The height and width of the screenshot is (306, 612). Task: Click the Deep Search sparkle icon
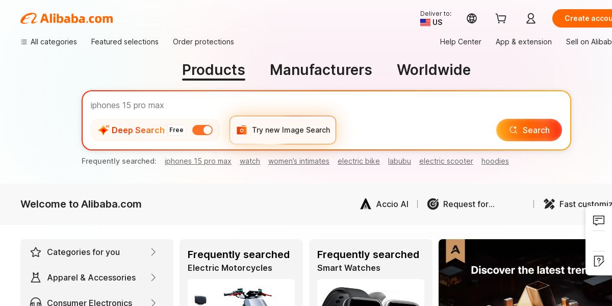pyautogui.click(x=104, y=130)
